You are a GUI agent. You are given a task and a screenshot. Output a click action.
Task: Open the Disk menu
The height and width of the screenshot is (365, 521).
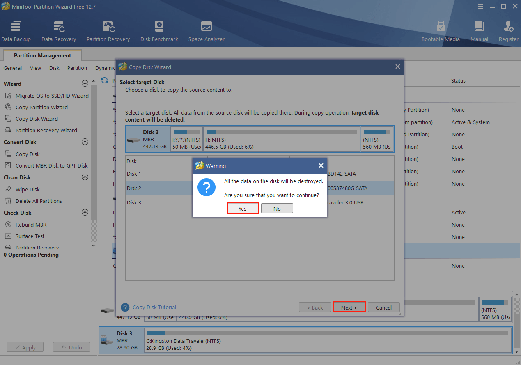point(54,68)
